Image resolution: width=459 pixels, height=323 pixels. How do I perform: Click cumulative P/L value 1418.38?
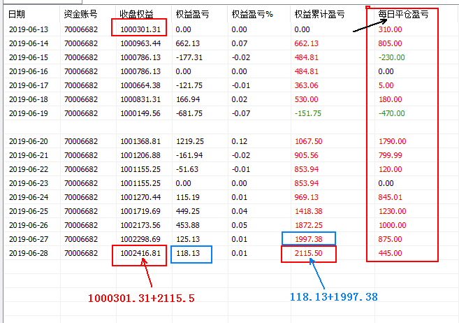point(309,211)
